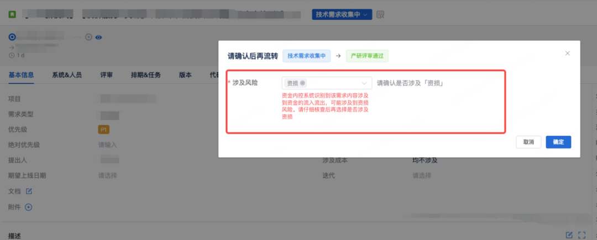Open the three-dots more menu

[x=78, y=37]
